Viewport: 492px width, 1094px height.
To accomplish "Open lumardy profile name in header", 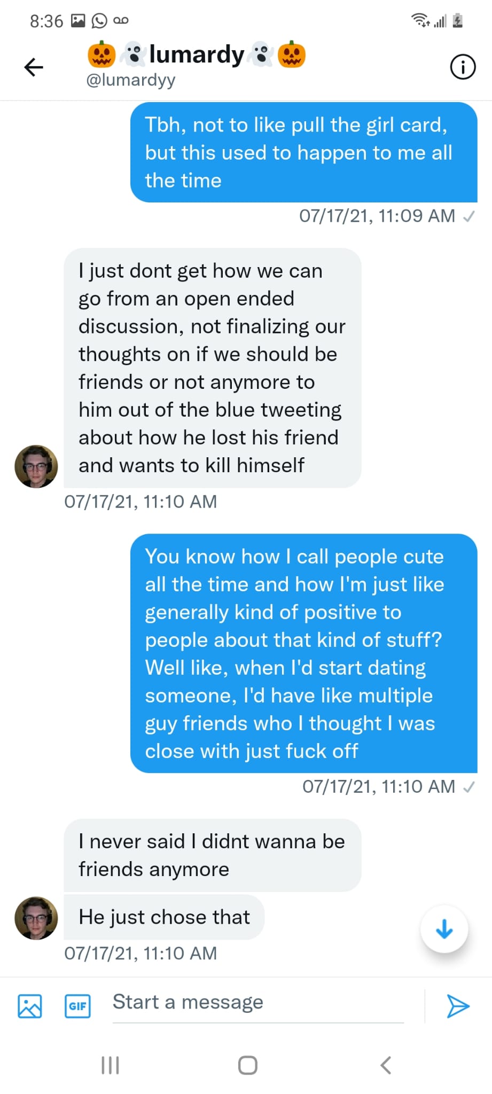I will coord(197,54).
